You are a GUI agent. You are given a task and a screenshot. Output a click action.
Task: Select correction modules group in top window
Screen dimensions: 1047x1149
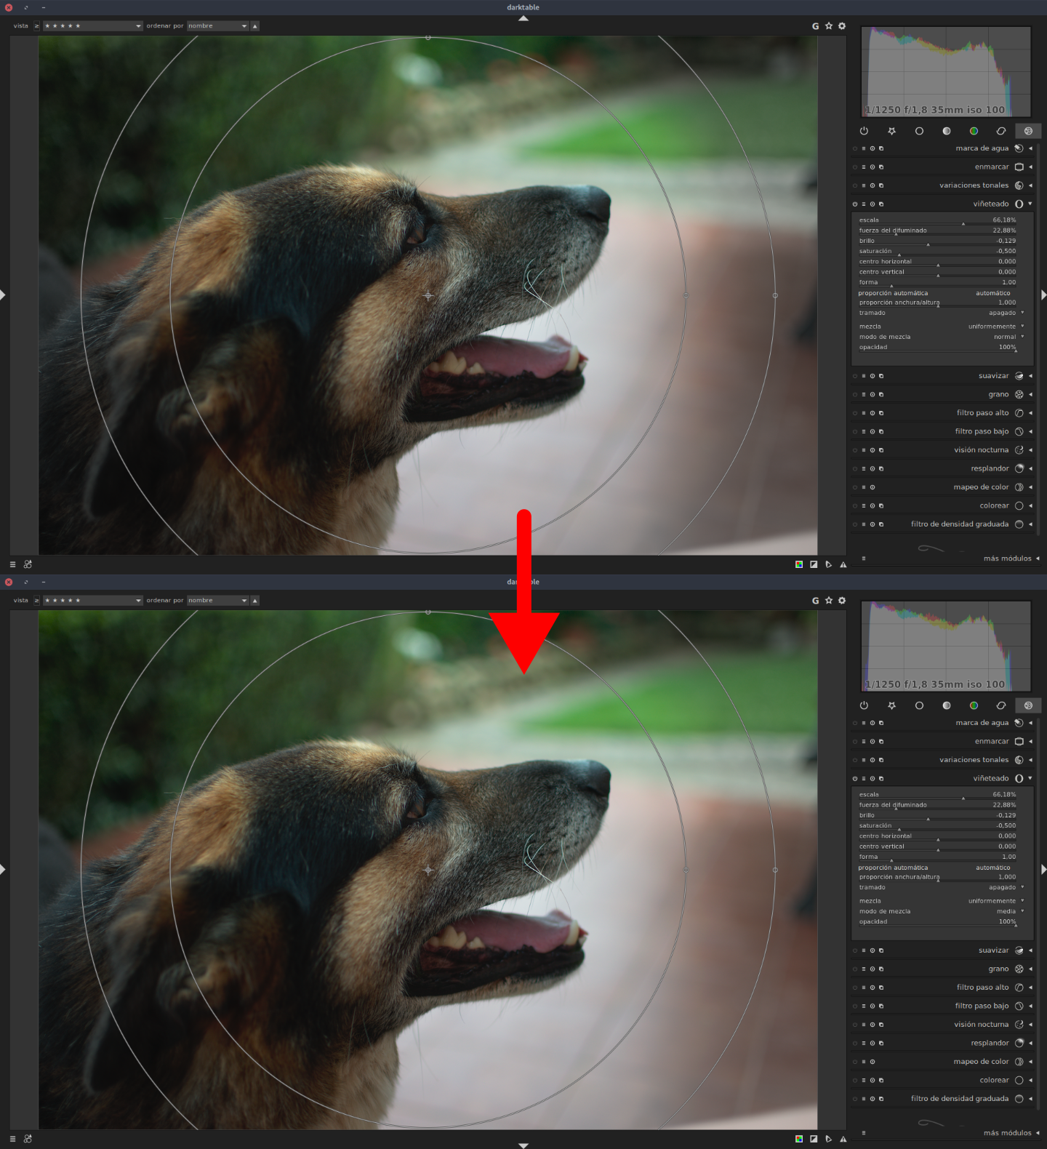coord(1001,131)
